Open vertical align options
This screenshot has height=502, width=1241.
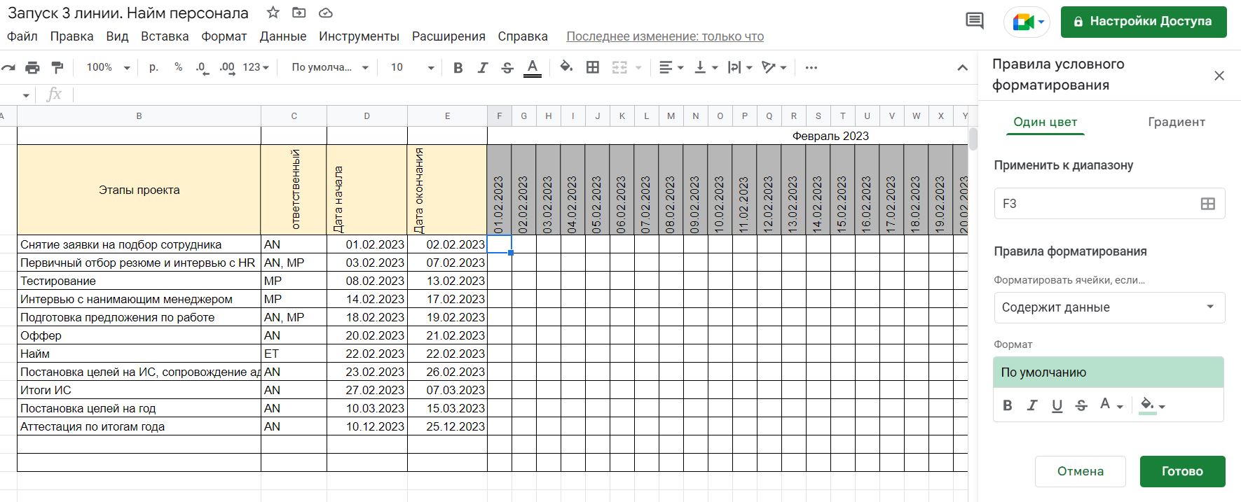706,67
